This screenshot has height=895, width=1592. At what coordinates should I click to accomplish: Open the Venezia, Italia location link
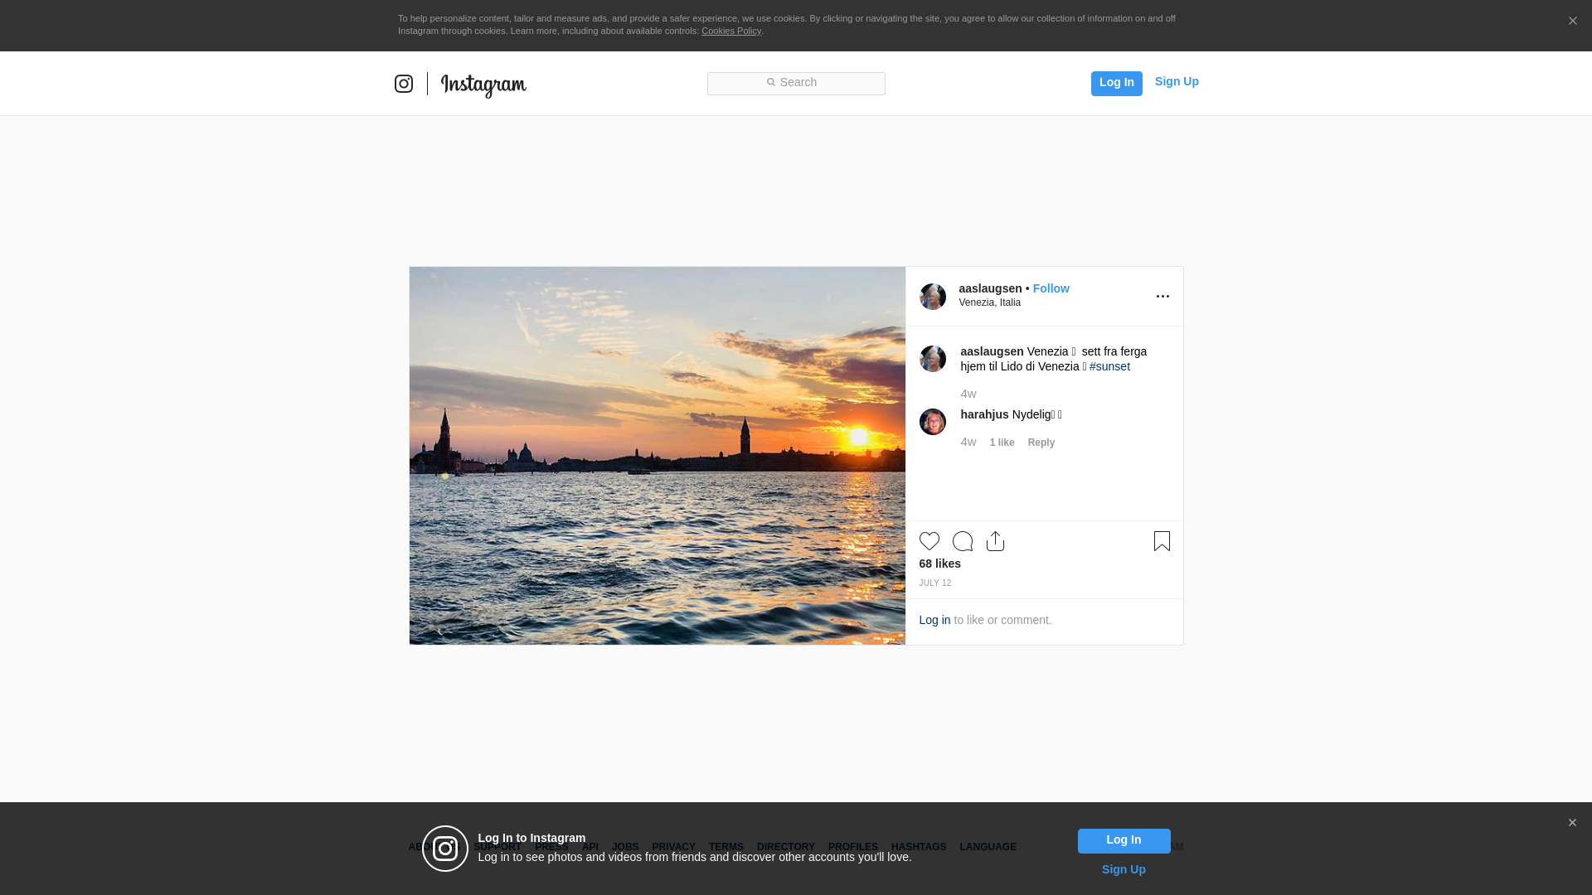(989, 302)
